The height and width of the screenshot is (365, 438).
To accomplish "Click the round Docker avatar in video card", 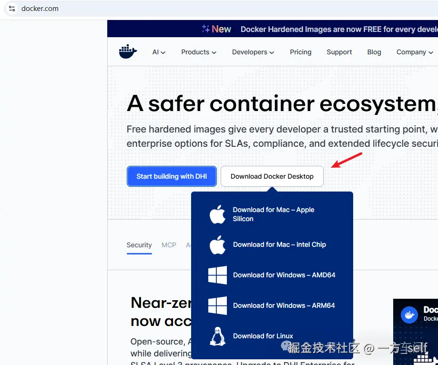I will point(409,315).
